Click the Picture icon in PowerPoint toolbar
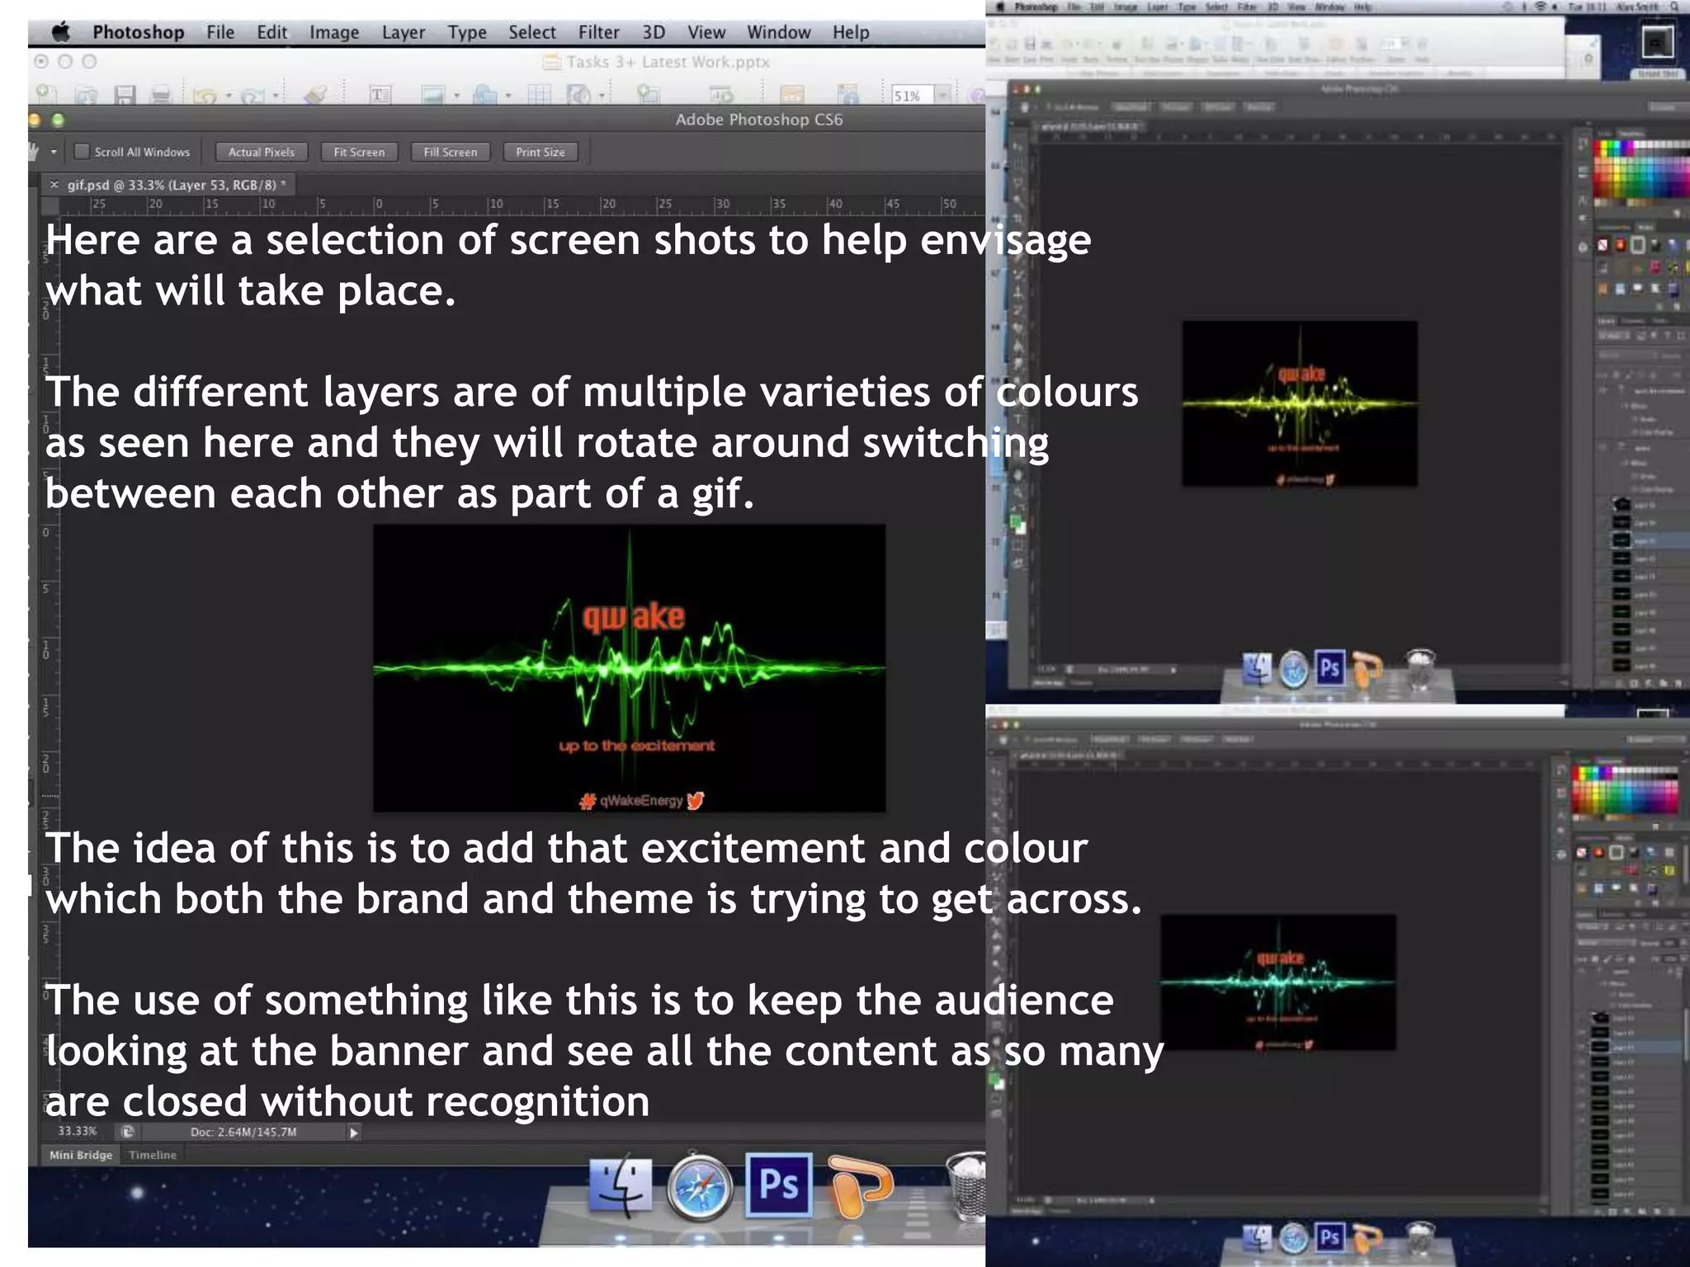The height and width of the screenshot is (1267, 1690). click(433, 96)
